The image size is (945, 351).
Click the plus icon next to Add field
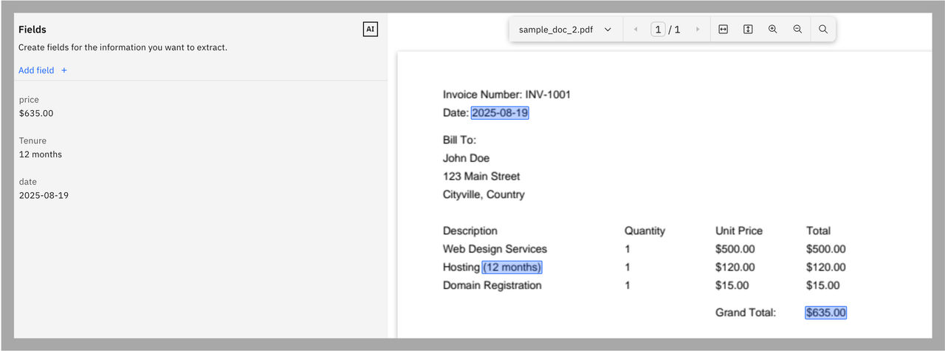(x=64, y=70)
